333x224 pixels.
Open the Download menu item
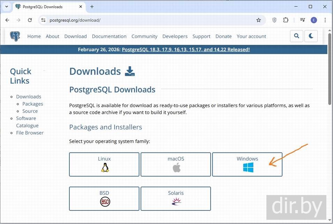[x=76, y=36]
